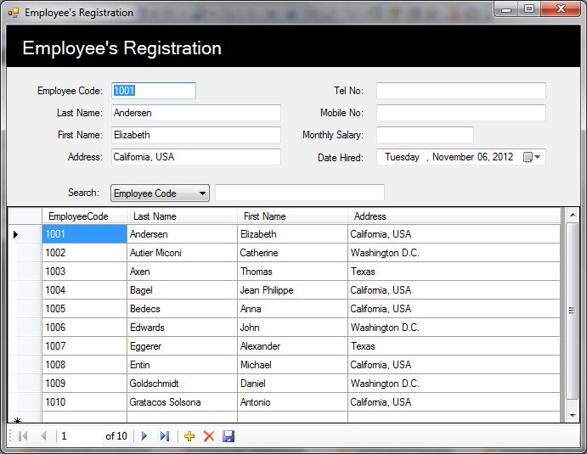
Task: Click the month November in Date Hired
Action: pos(453,157)
